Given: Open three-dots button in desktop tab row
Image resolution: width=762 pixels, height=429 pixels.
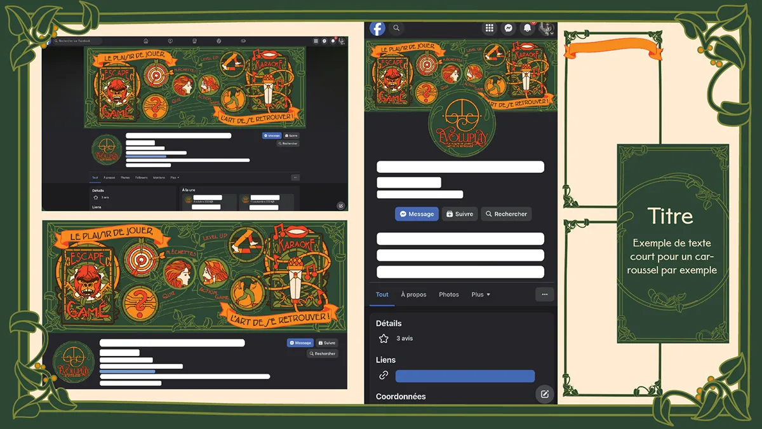Looking at the screenshot, I should [295, 177].
